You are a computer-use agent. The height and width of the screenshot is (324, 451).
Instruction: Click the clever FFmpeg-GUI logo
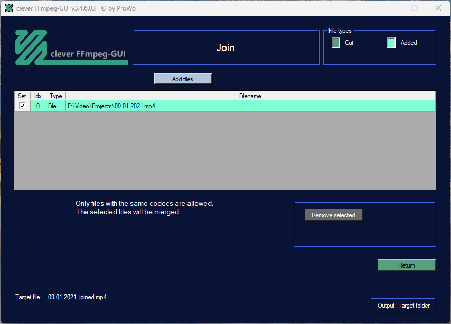(72, 47)
